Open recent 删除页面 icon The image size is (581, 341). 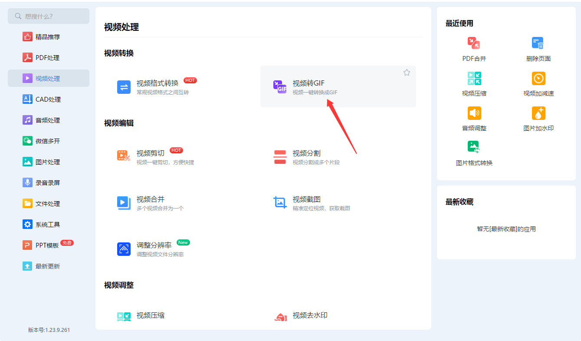[x=538, y=43]
